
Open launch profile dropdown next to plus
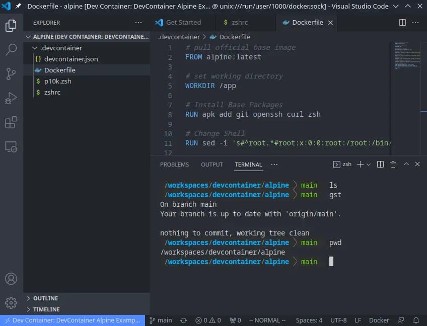(369, 165)
